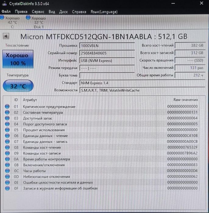This screenshot has height=213, width=209.
Task: Click the serial number field 25084E848605
Action: [107, 53]
